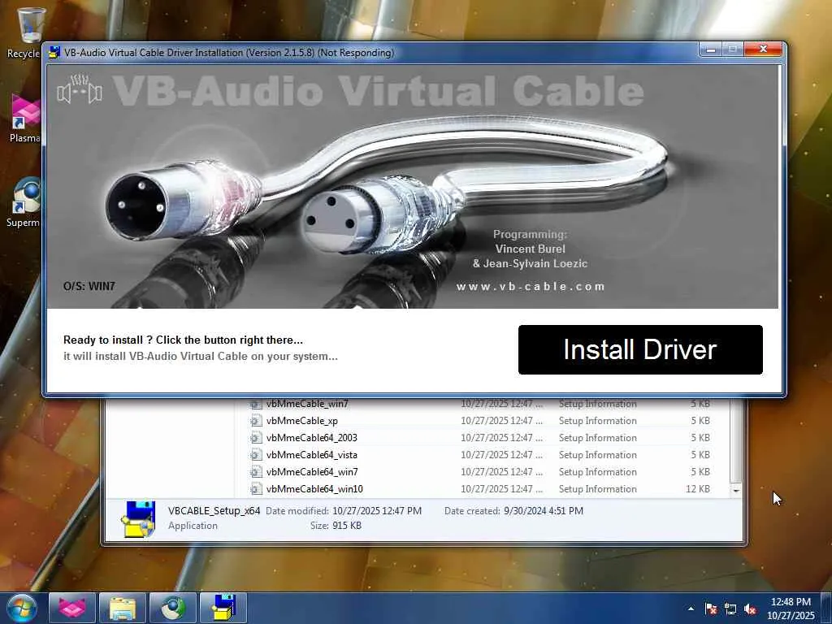Select the Supermium desktop shortcut

[x=24, y=202]
